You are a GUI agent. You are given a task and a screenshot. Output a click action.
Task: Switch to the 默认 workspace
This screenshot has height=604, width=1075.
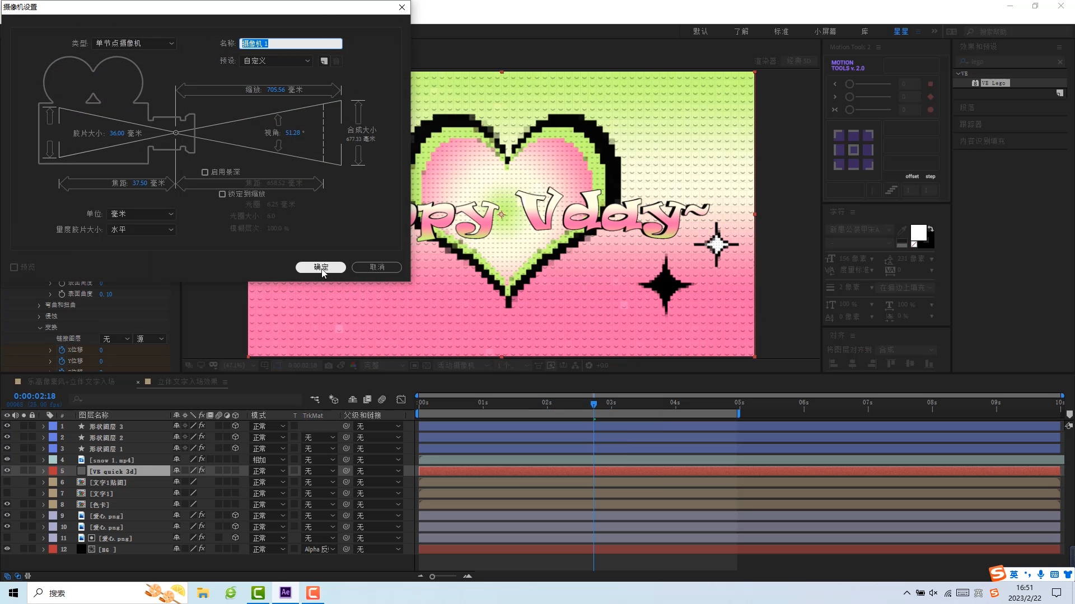coord(700,31)
